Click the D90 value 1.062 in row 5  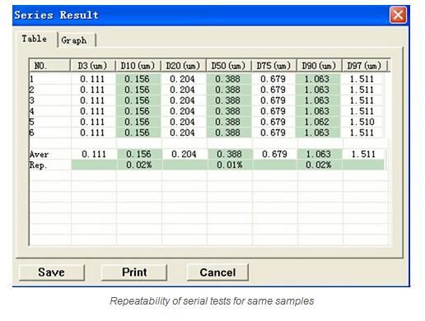pyautogui.click(x=317, y=122)
